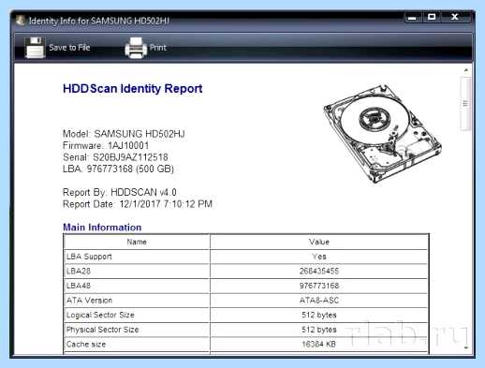The image size is (485, 368).
Task: Click the hard drive illustration image
Action: 383,133
